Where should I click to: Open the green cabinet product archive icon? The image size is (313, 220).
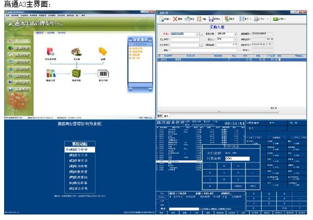(x=76, y=73)
